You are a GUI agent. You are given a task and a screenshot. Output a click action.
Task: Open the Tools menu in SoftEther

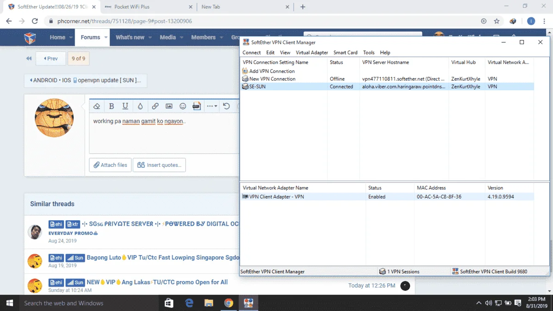click(369, 53)
